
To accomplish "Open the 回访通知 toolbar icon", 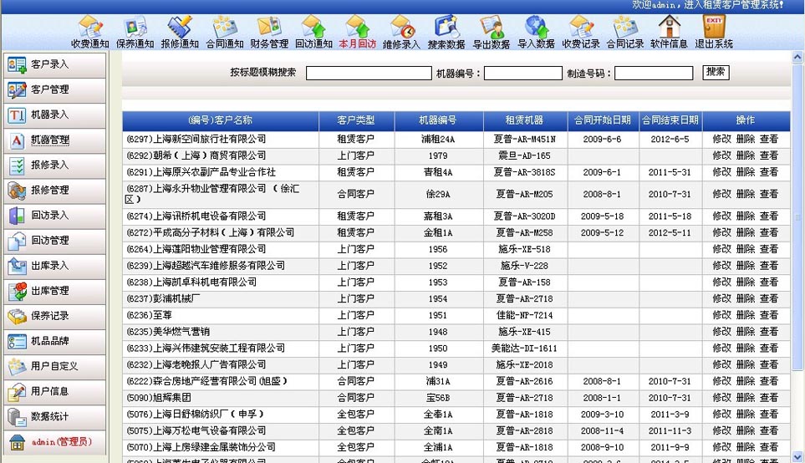I will 313,32.
